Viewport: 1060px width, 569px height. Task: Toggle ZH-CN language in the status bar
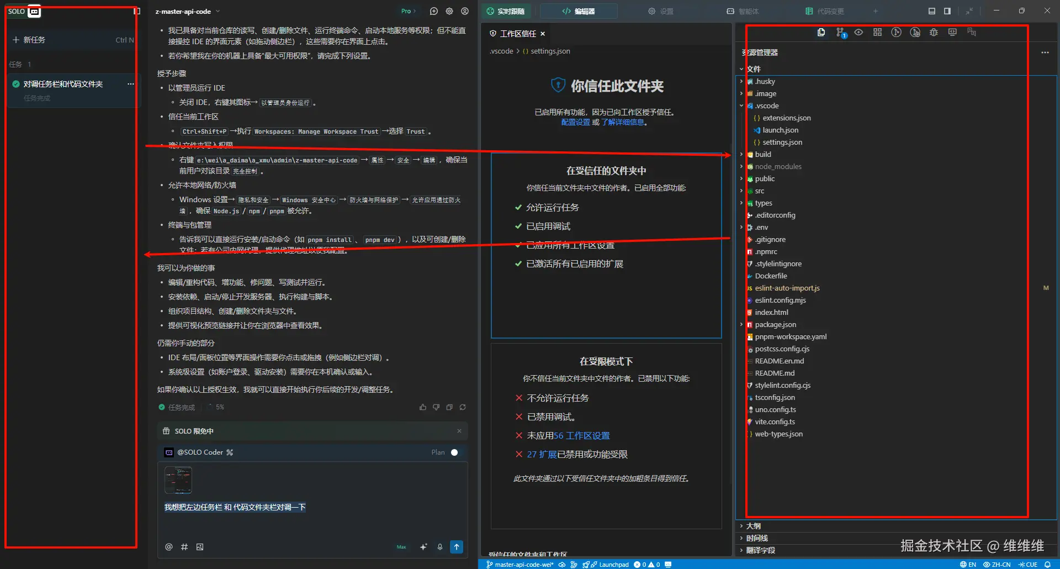(997, 564)
